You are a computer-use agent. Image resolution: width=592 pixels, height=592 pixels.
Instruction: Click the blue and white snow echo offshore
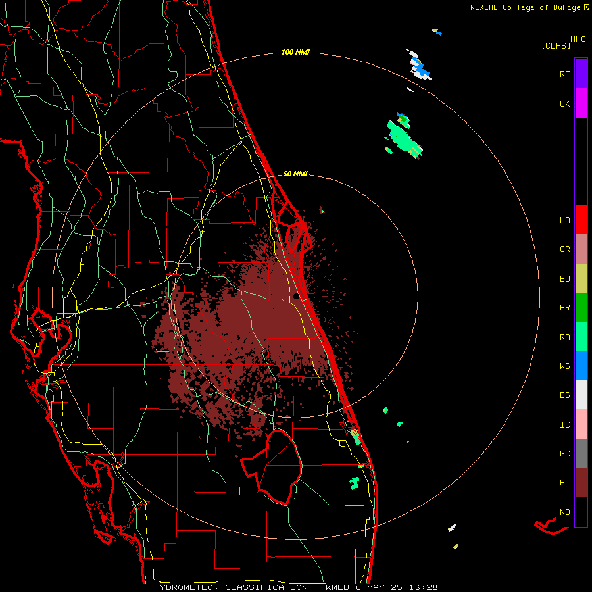tap(419, 65)
